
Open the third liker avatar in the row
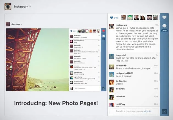[x=136, y=17]
